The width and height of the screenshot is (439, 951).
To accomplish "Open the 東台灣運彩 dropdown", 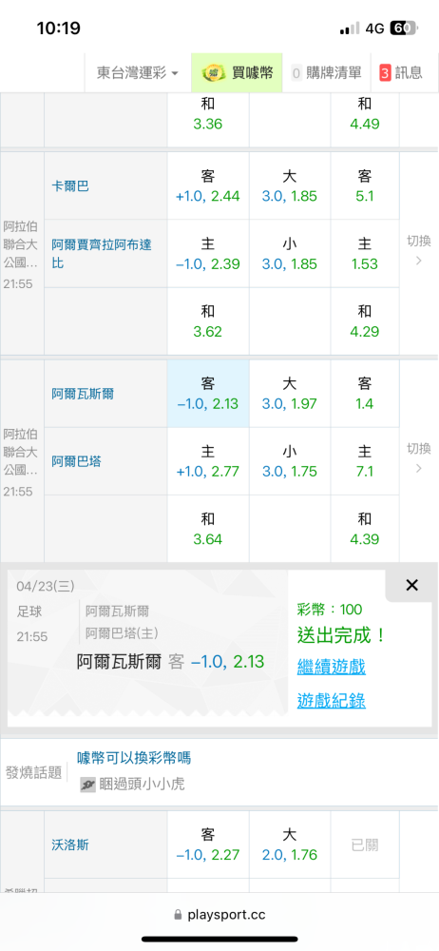I will pos(138,73).
